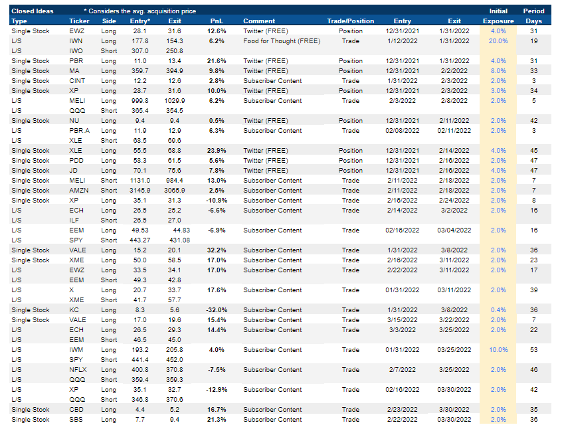The image size is (562, 435).
Task: Select the -32.0% PnL value
Action: point(216,310)
